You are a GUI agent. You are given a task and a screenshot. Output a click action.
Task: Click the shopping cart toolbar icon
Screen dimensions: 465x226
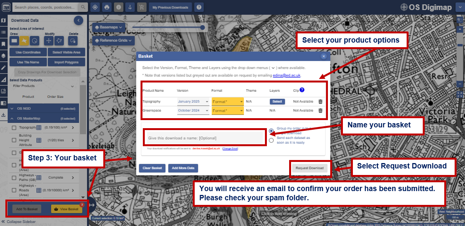click(142, 7)
